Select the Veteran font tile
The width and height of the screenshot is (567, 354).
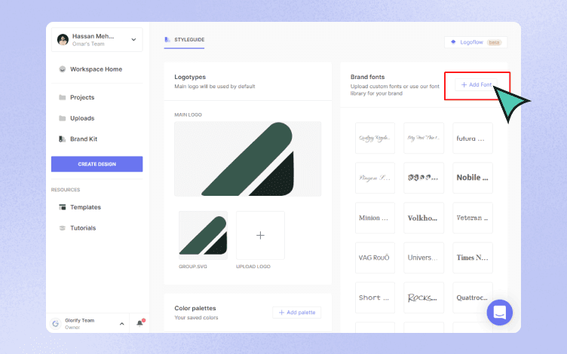[x=473, y=218]
